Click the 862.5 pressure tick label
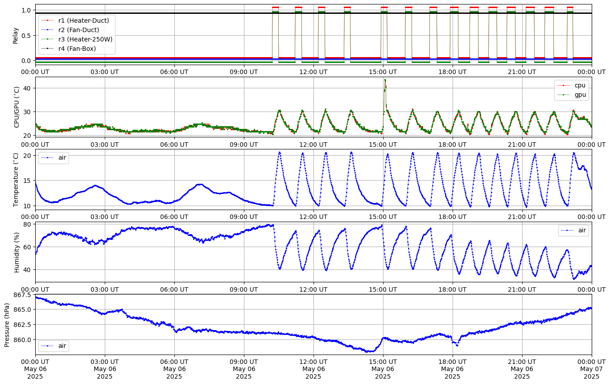The height and width of the screenshot is (384, 610). (23, 325)
